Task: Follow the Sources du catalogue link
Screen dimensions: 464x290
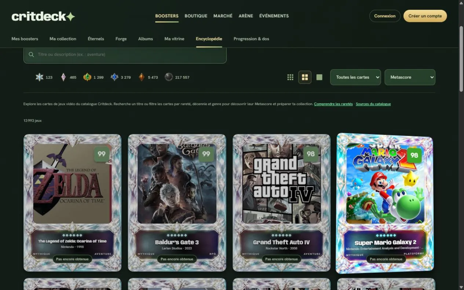Action: pyautogui.click(x=373, y=104)
